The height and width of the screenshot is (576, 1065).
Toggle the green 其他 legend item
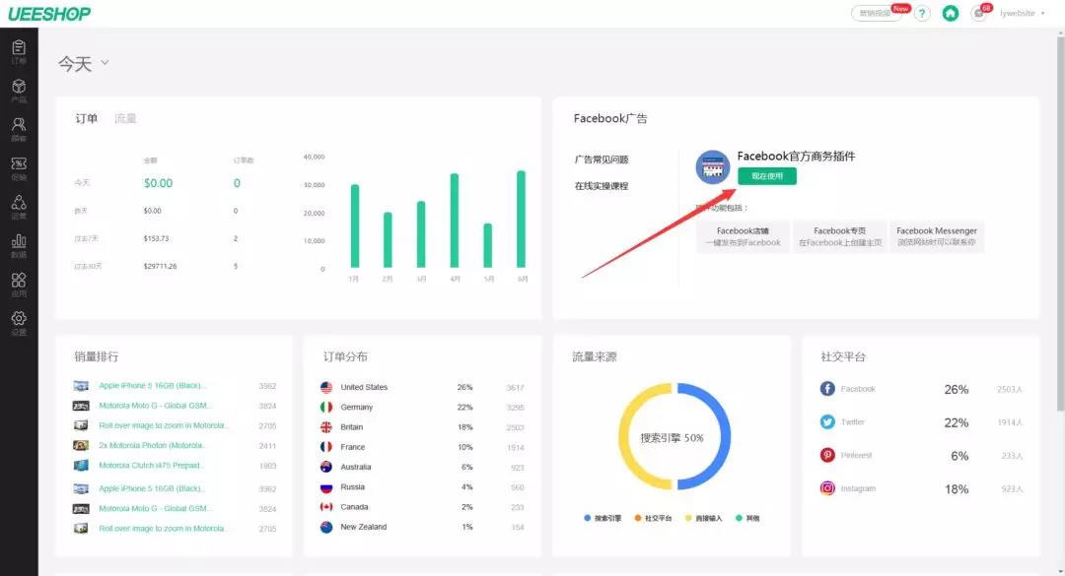747,518
